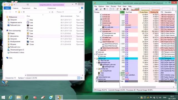Open Quick Access Toolbar dropdown in Explorer title bar
Image resolution: width=178 pixels, height=100 pixels.
click(x=14, y=4)
